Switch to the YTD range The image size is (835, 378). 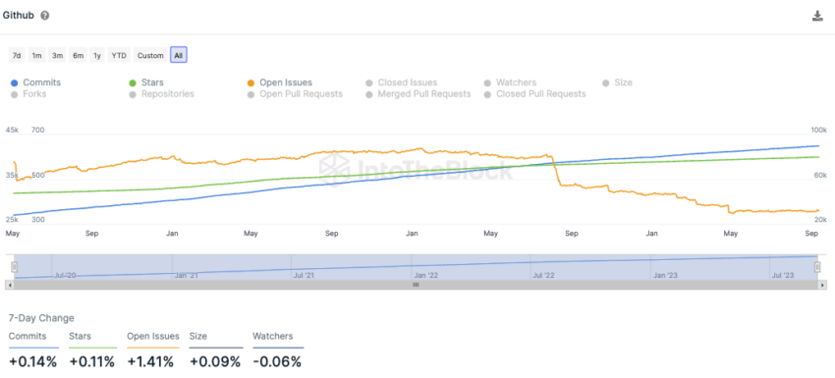[118, 55]
